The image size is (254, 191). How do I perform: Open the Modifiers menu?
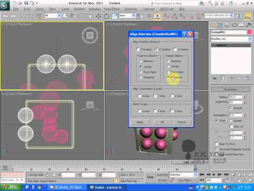point(79,9)
